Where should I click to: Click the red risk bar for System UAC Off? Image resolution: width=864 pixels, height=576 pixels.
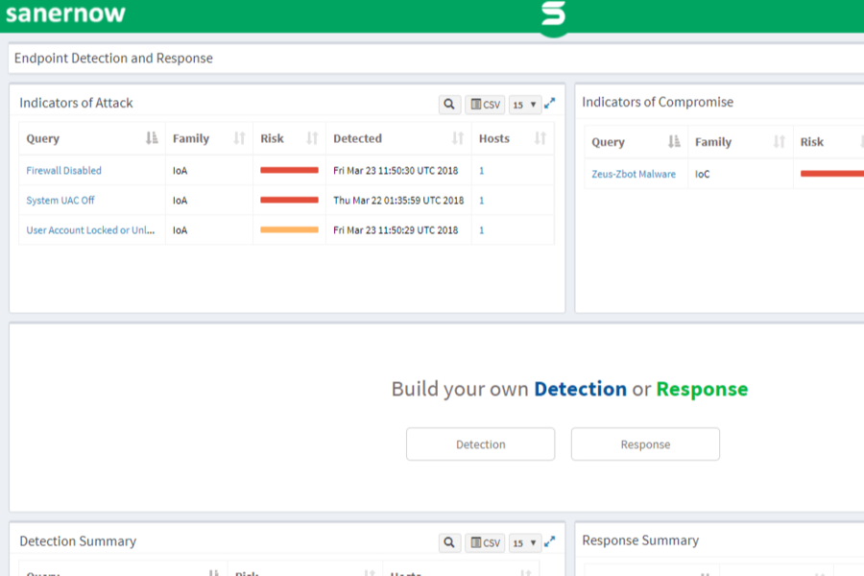(x=289, y=200)
